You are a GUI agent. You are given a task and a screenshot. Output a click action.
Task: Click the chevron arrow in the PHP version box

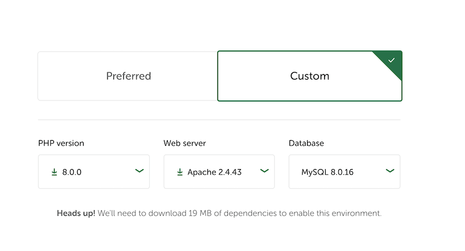pyautogui.click(x=139, y=171)
